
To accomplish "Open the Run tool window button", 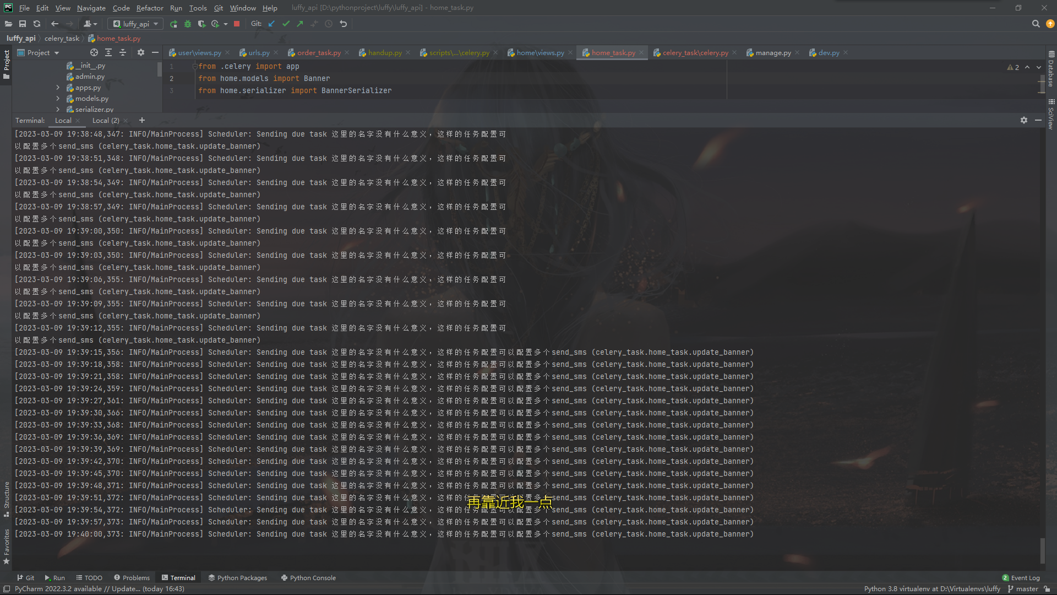I will 55,578.
